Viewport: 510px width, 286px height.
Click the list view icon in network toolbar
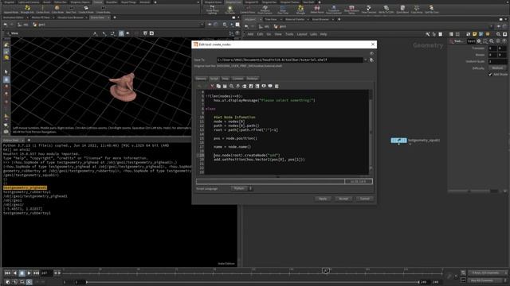451,34
